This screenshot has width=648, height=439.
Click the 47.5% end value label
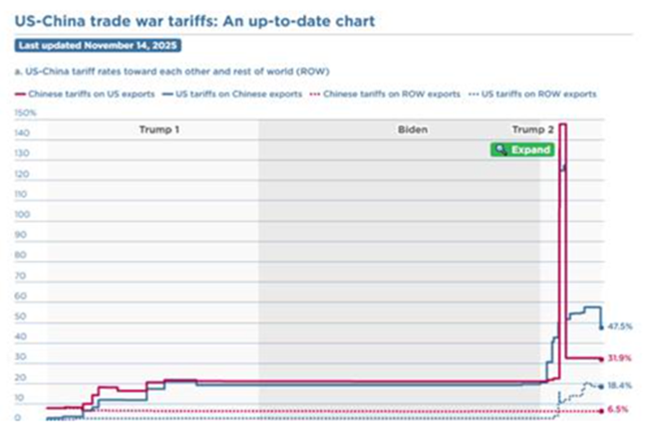(x=620, y=327)
